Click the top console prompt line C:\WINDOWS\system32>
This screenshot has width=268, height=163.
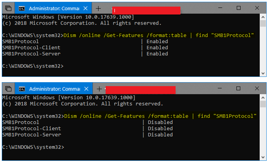click(33, 66)
